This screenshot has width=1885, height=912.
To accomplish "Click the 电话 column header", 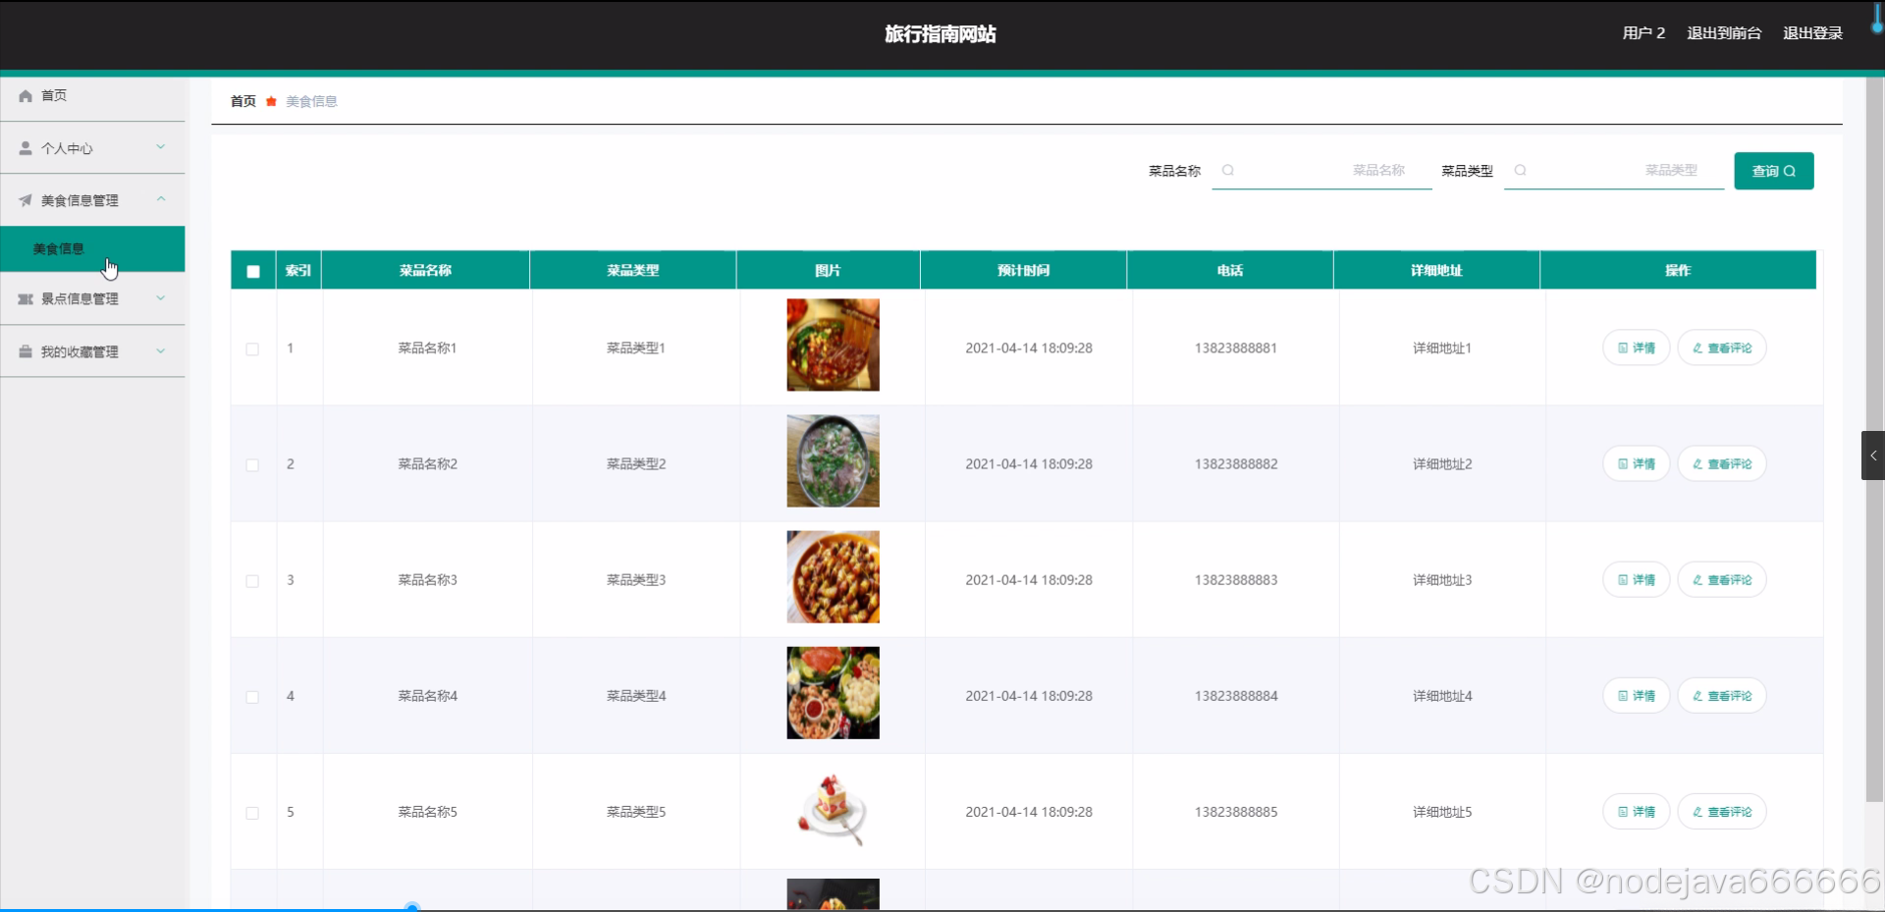I will click(x=1230, y=270).
